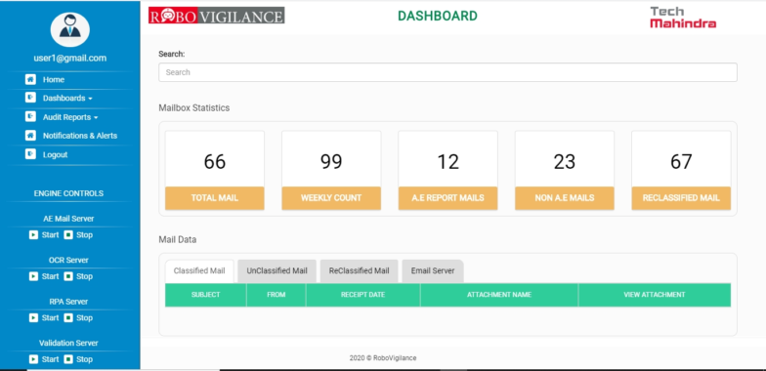This screenshot has height=371, width=766.
Task: Click the user avatar profile icon
Action: tap(70, 29)
